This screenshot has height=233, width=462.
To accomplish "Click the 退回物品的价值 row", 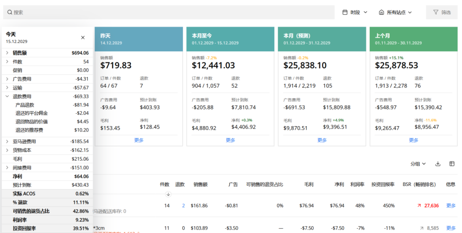I will pyautogui.click(x=47, y=122).
